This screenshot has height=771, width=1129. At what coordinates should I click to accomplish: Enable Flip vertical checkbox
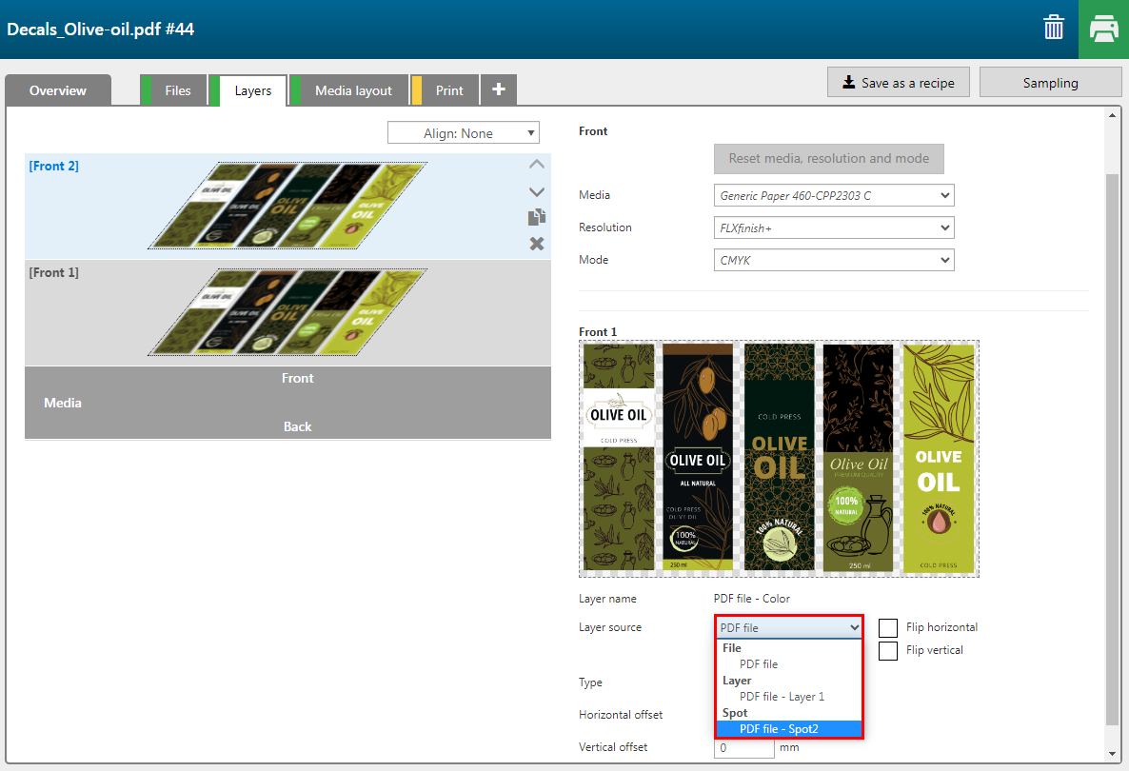[x=888, y=651]
